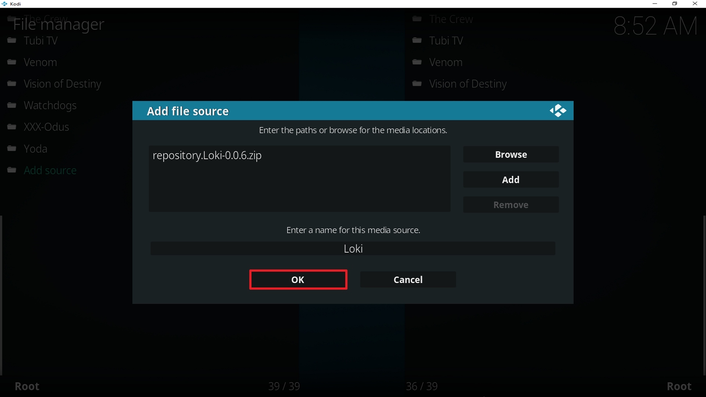The width and height of the screenshot is (706, 397).
Task: Click the 8:52 AM clock display
Action: click(x=656, y=26)
